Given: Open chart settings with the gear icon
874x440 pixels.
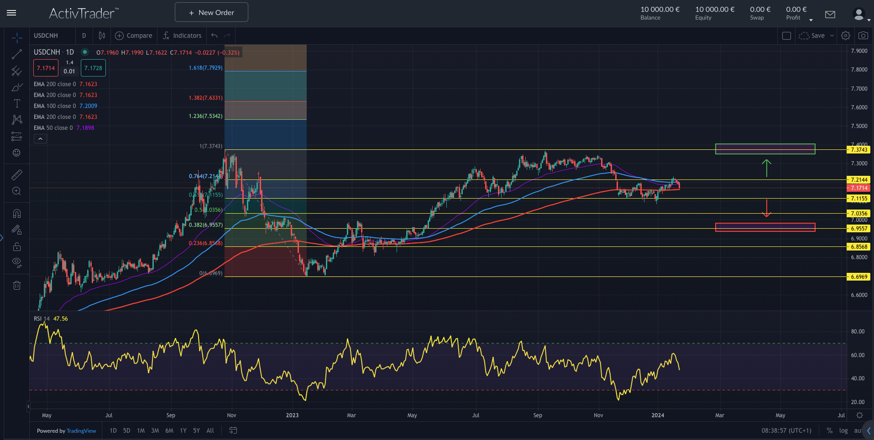Looking at the screenshot, I should [845, 35].
